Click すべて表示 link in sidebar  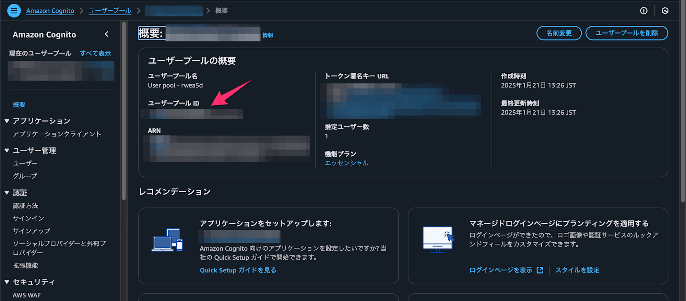tap(95, 53)
